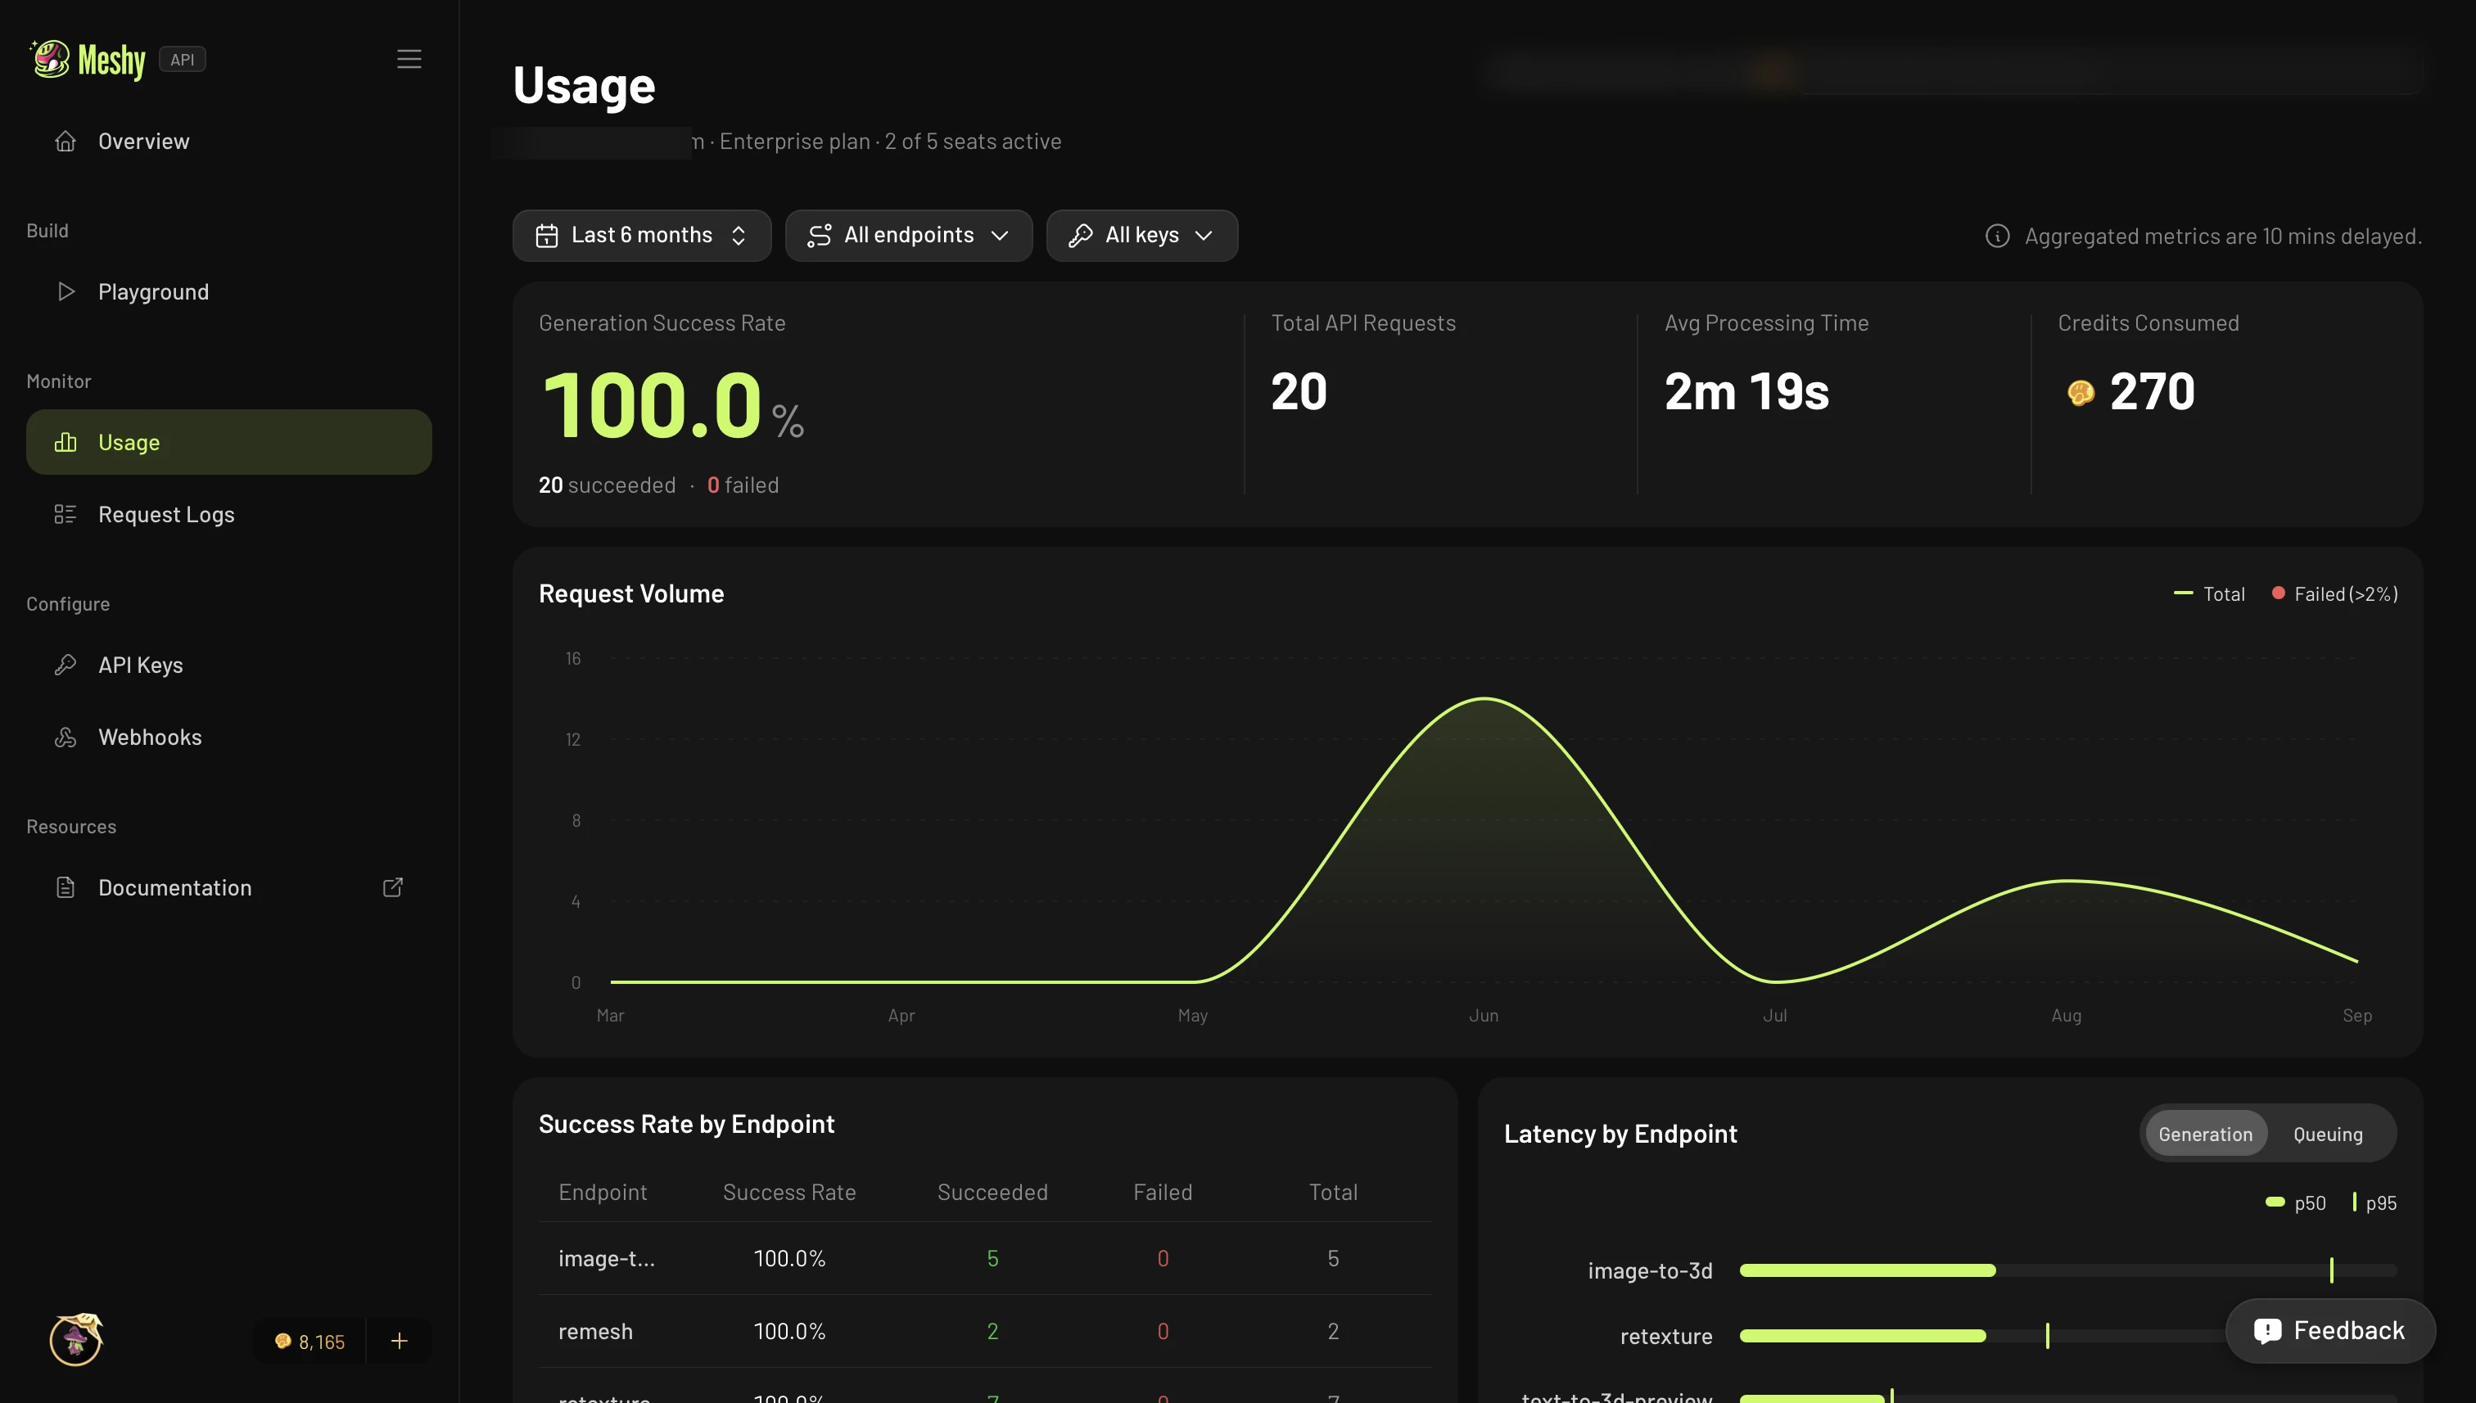Click the Playground play icon

coord(66,292)
